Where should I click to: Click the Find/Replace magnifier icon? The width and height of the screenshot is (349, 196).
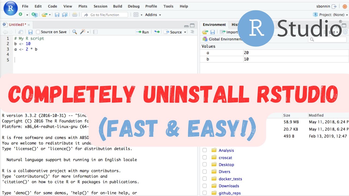75,32
